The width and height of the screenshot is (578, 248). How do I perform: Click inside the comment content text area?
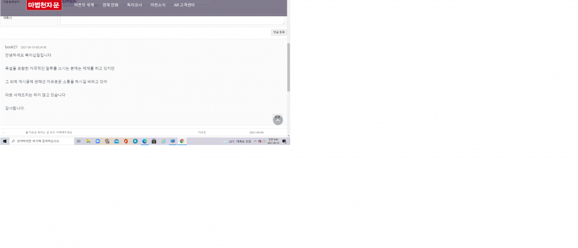[x=172, y=20]
